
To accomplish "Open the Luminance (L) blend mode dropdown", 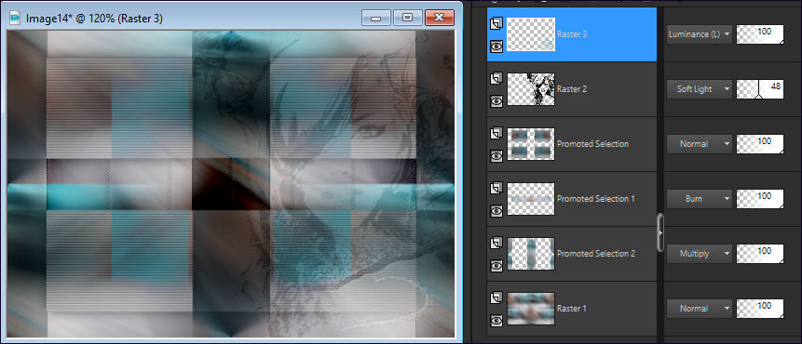I will [700, 34].
